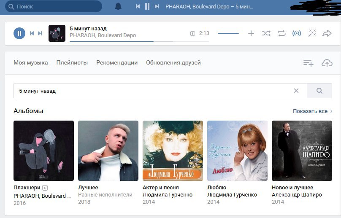Viewport: 341px width, 218px height.
Task: Upload audio with the cloud icon
Action: [x=327, y=63]
